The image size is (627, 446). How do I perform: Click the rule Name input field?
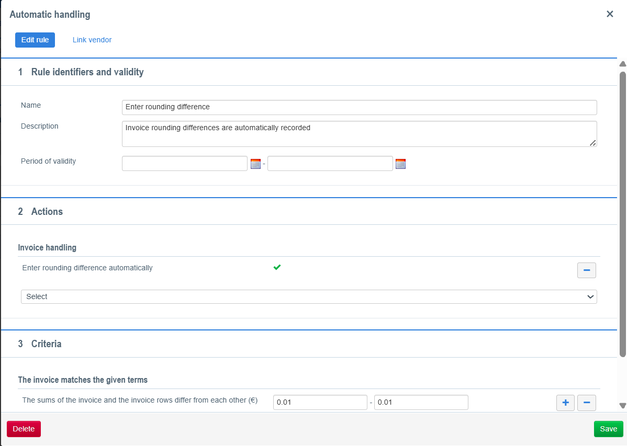pos(359,107)
